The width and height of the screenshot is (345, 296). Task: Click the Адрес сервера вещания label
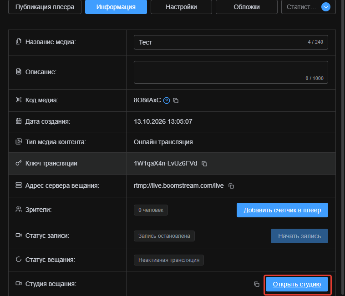62,186
